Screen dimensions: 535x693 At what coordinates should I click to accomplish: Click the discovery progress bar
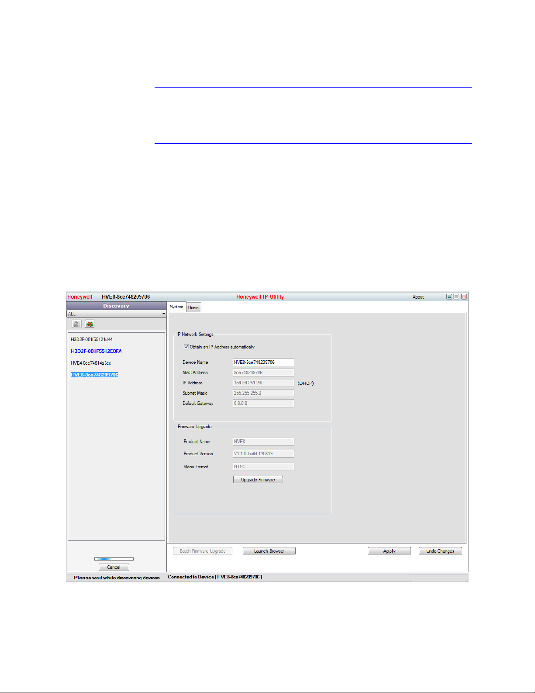tap(114, 559)
